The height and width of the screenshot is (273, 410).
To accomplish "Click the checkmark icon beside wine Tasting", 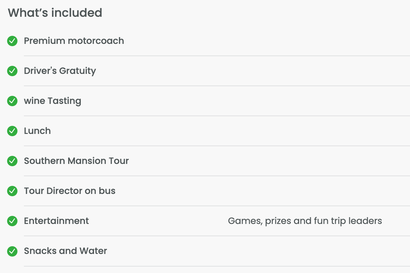I will 12,101.
